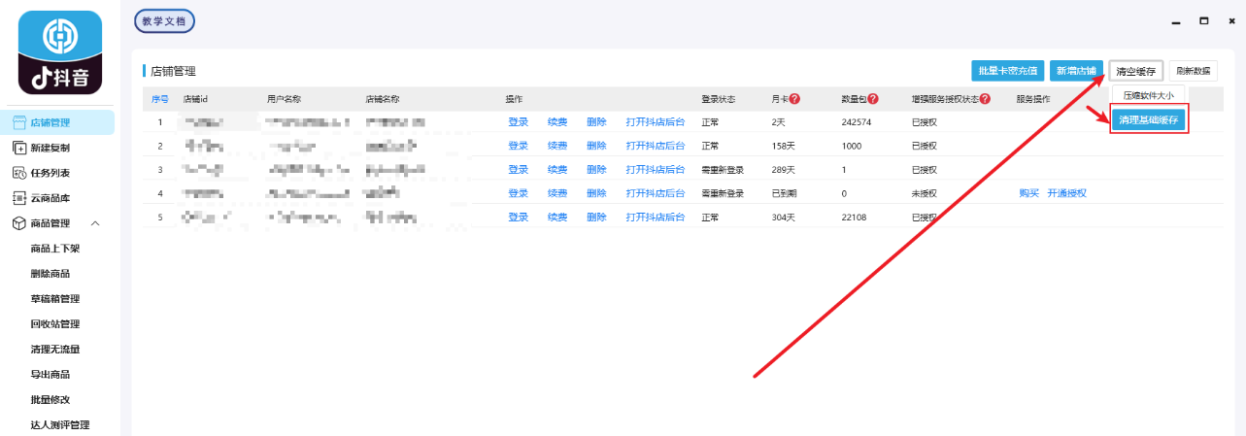Open 导出商品 in sidebar
Viewport: 1246px width, 436px height.
pos(50,375)
